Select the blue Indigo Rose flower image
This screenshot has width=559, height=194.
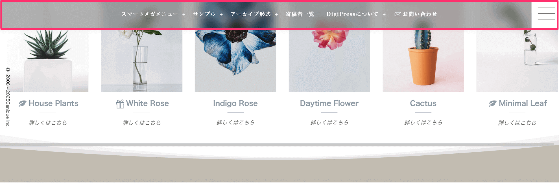pos(235,61)
